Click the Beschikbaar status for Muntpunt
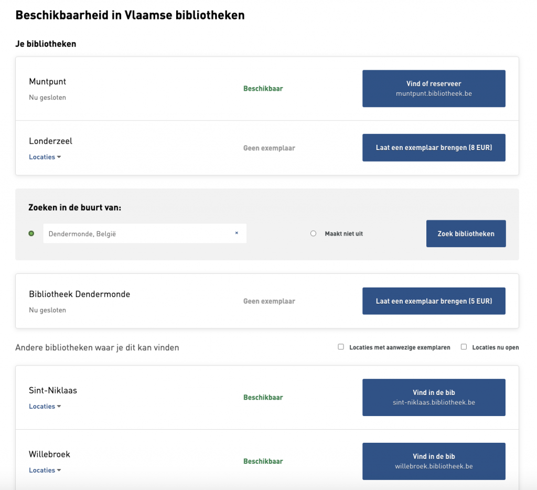537x490 pixels. pyautogui.click(x=263, y=89)
